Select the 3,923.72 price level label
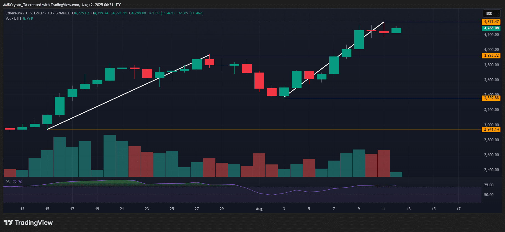The height and width of the screenshot is (232, 505). pyautogui.click(x=491, y=56)
